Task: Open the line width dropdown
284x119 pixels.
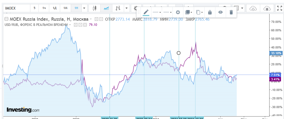Action: [167, 12]
